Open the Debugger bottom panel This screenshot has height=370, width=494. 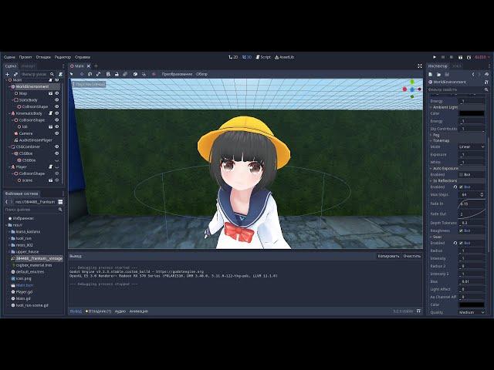pyautogui.click(x=99, y=311)
